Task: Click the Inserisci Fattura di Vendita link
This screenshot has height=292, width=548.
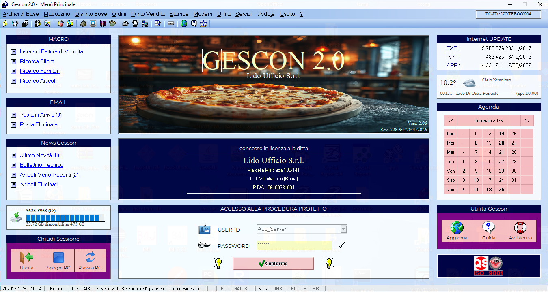Action: point(51,52)
